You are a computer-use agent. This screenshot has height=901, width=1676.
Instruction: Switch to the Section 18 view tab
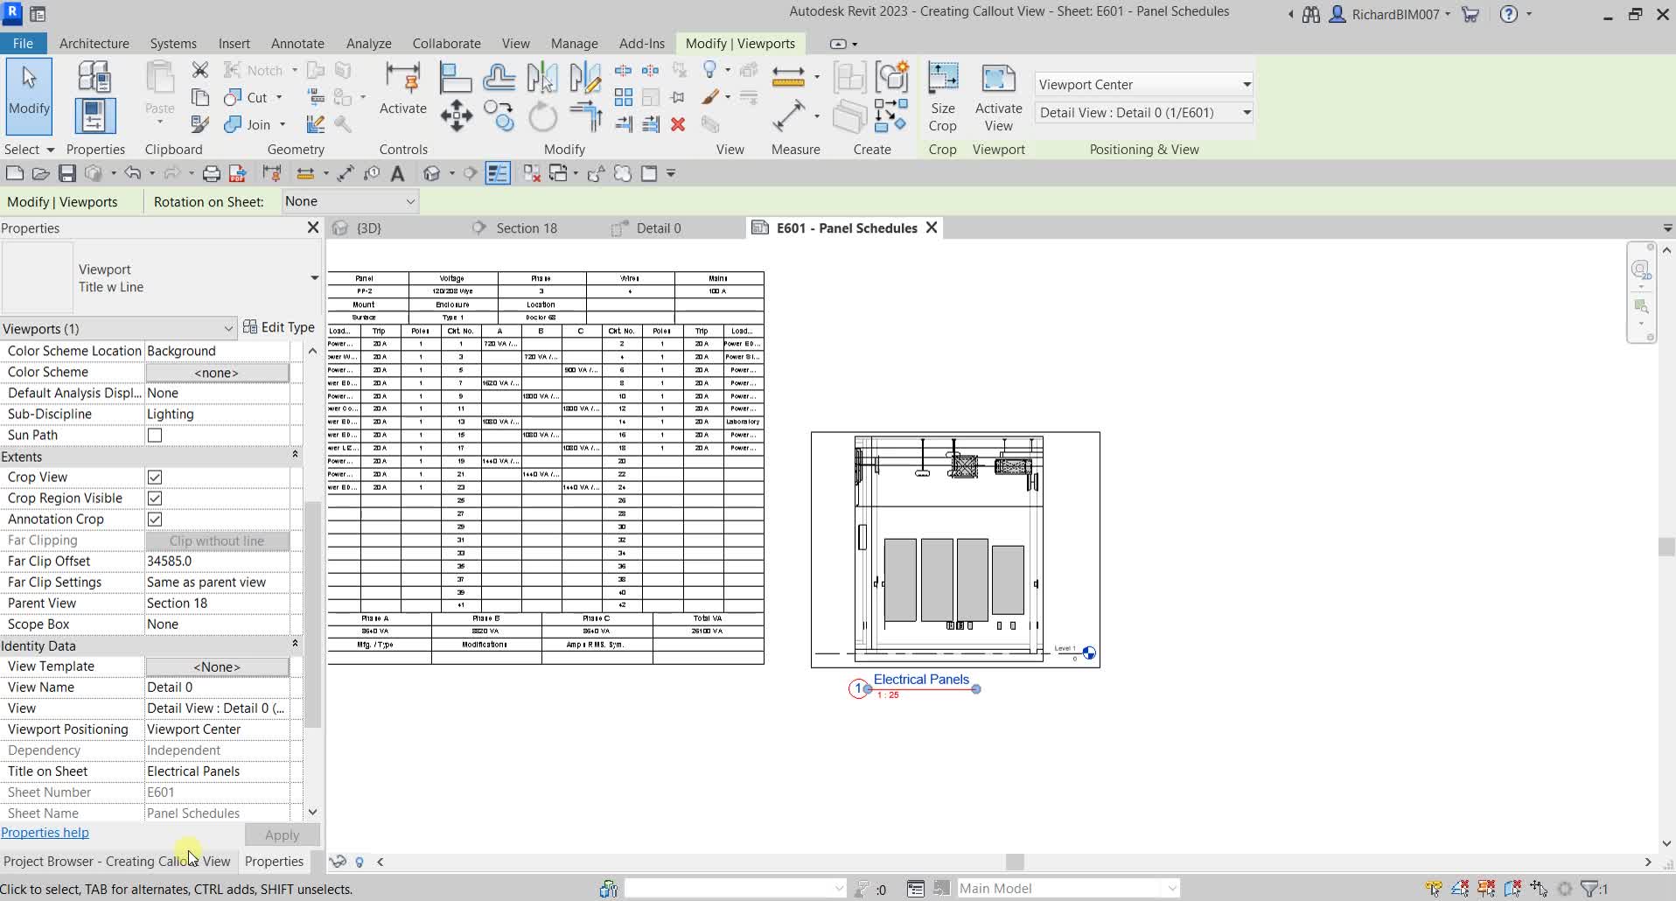click(x=526, y=228)
